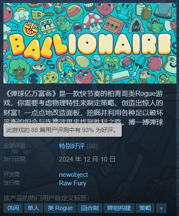Open the 牌组构建 tag

[119, 208]
